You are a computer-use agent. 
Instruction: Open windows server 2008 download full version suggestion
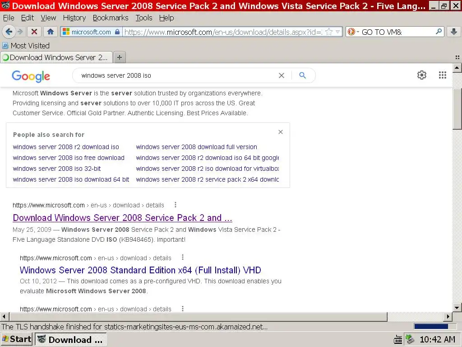click(197, 147)
